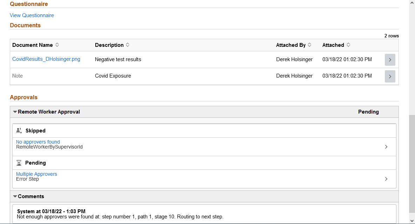The image size is (415, 224).
Task: Click the Pending status label in approval header
Action: tap(368, 111)
